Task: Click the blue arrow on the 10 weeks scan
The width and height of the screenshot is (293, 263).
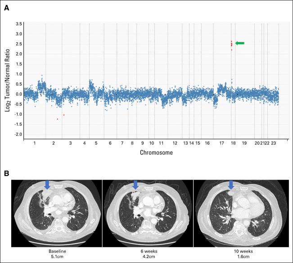Action: coord(231,184)
